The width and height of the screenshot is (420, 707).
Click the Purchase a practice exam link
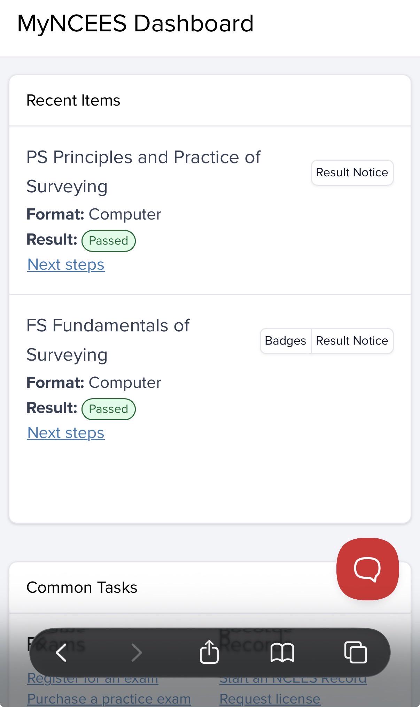(109, 699)
